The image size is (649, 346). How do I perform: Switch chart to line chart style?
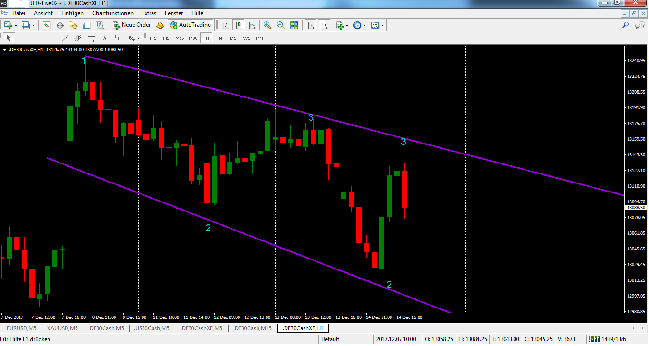click(x=252, y=25)
